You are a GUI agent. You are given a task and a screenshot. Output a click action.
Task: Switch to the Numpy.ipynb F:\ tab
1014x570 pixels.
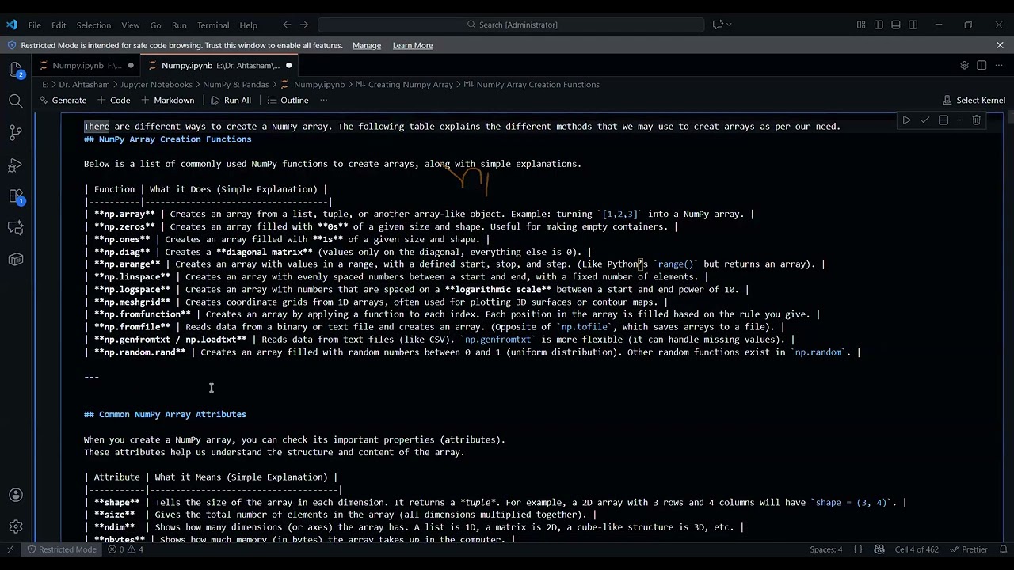coord(86,65)
